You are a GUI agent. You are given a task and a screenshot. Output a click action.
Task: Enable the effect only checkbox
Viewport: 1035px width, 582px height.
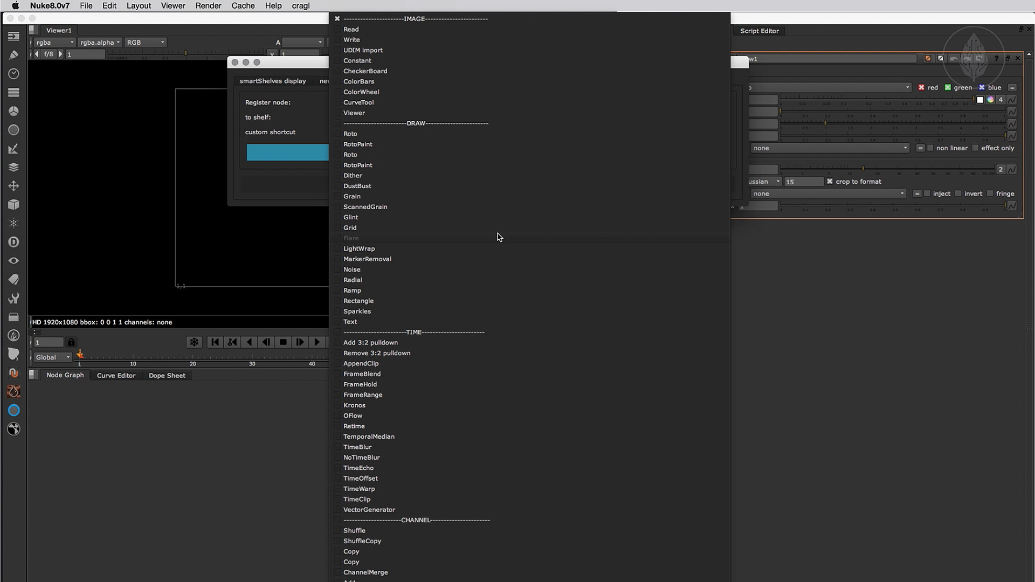pos(975,148)
